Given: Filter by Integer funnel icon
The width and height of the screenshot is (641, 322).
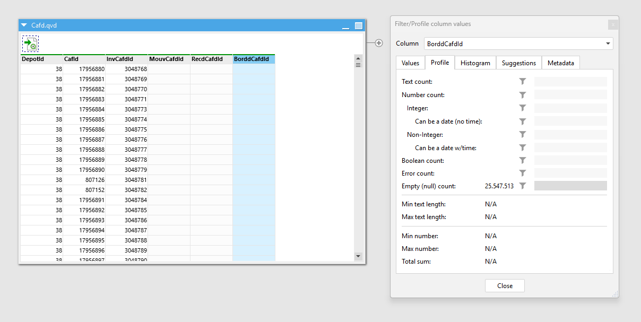Looking at the screenshot, I should click(x=523, y=108).
